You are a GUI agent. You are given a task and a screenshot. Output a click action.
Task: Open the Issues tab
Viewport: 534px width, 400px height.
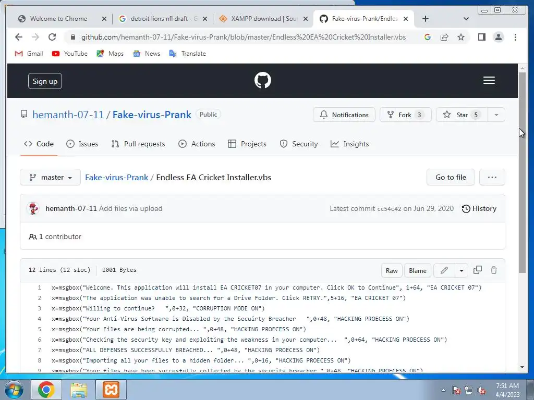pyautogui.click(x=82, y=144)
